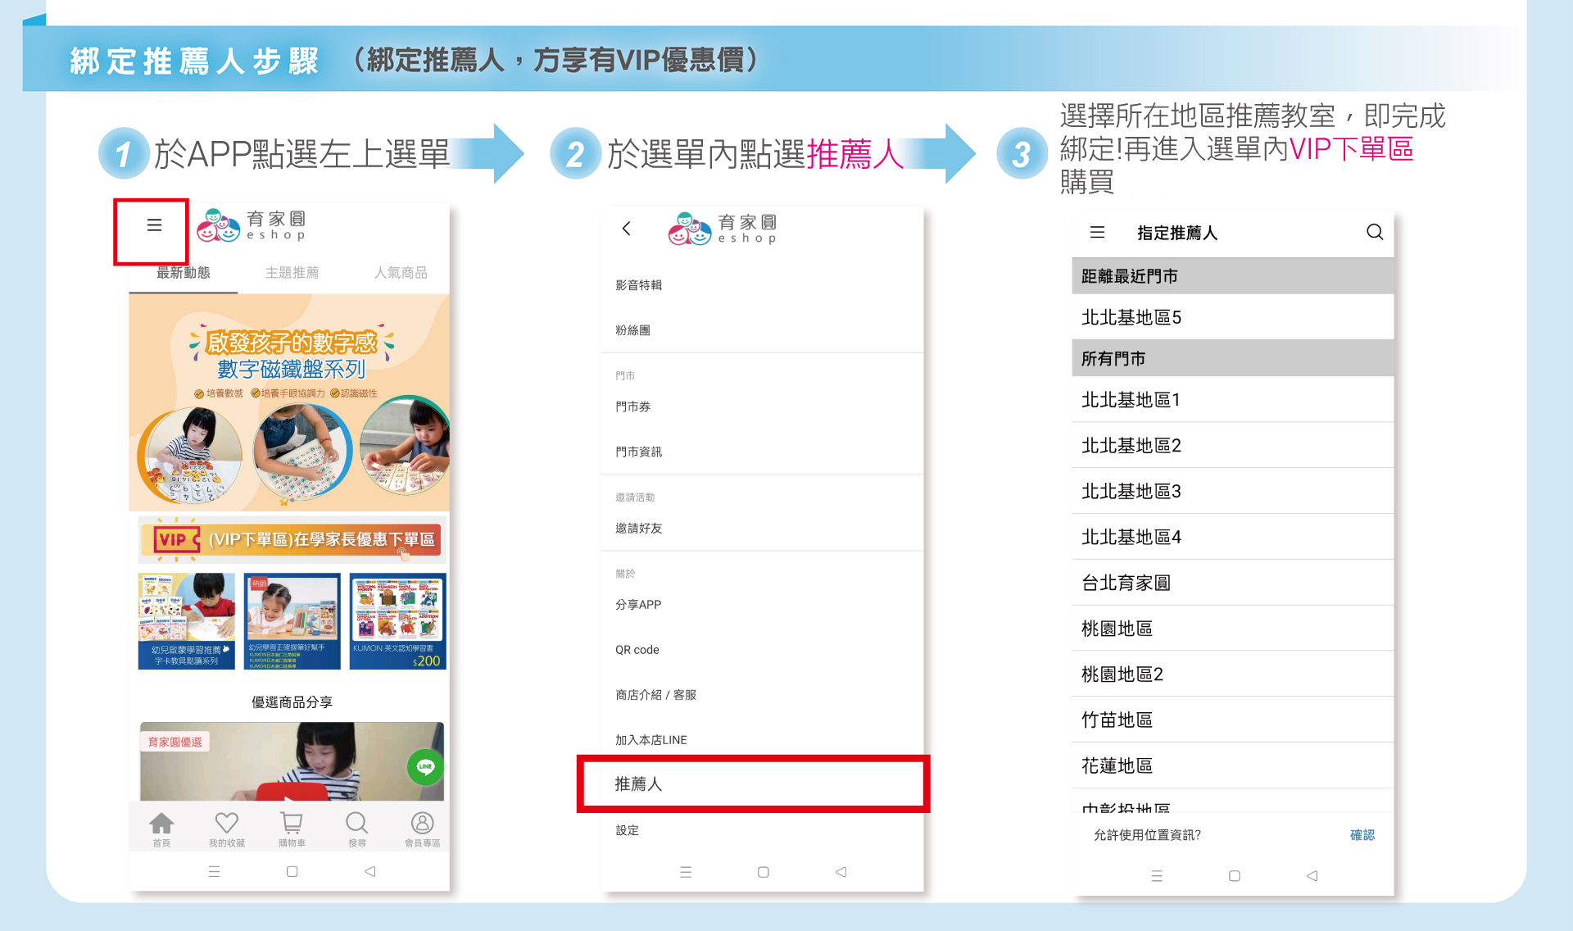
Task: Open 粉絲團 menu entry
Action: tap(762, 330)
